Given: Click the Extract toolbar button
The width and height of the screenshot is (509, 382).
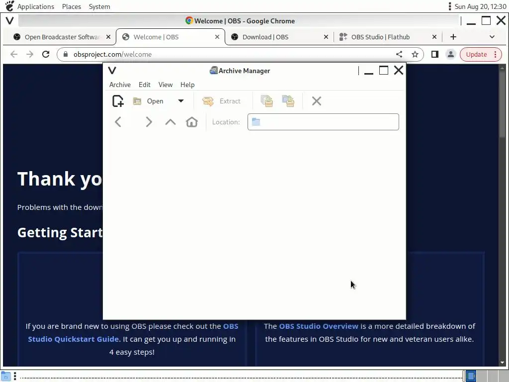Looking at the screenshot, I should (221, 101).
